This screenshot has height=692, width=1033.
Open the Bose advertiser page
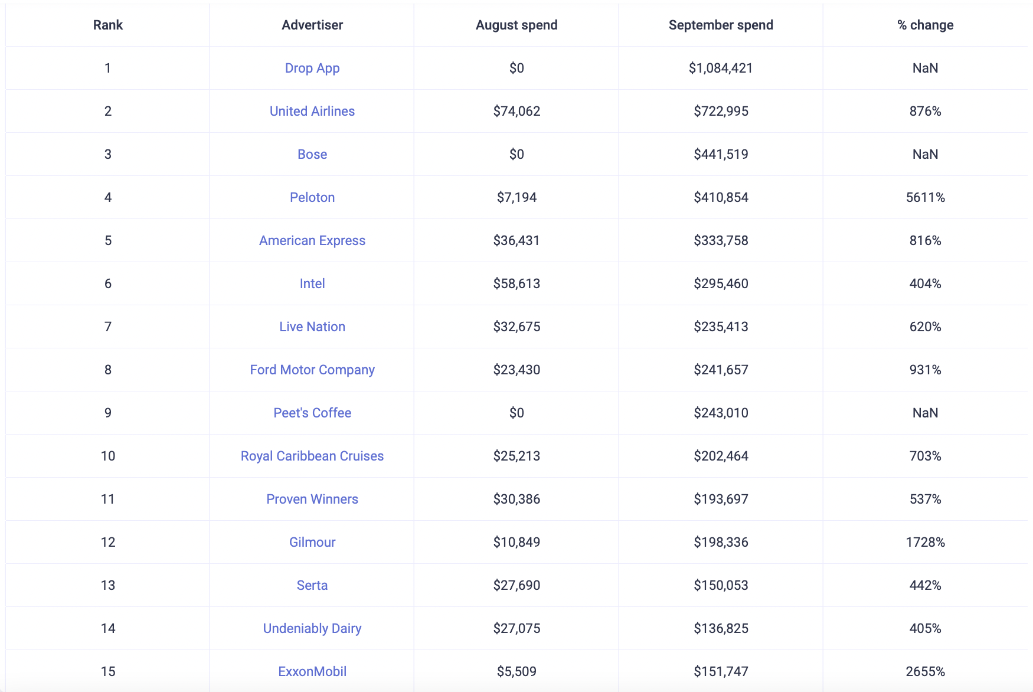312,154
